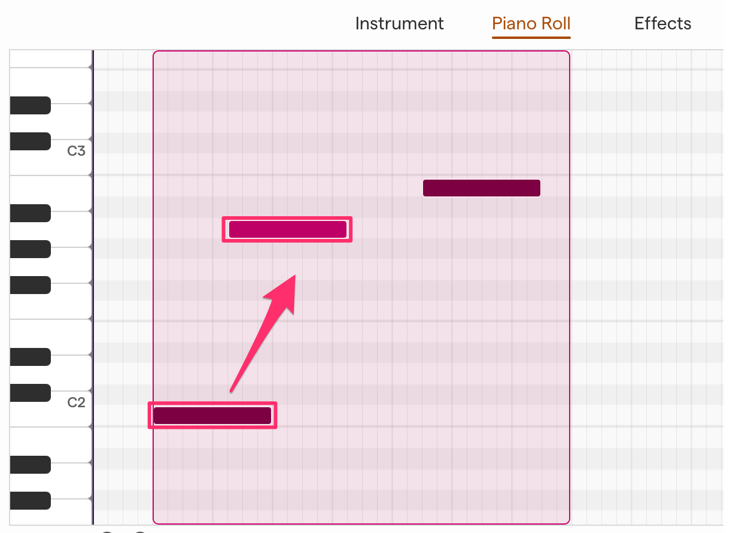Click the playhead line at the grid's left edge

[94, 269]
